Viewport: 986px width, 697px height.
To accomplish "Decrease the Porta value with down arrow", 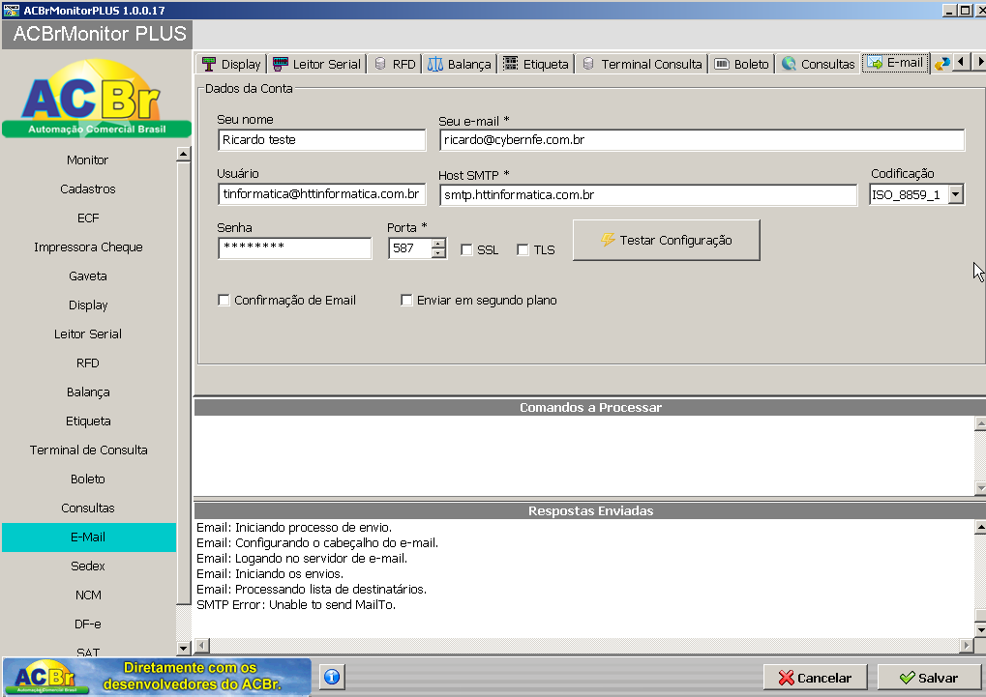I will pos(439,253).
